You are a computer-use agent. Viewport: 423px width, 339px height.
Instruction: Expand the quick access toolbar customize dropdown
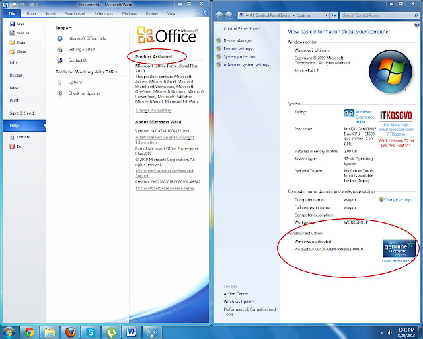(40, 5)
